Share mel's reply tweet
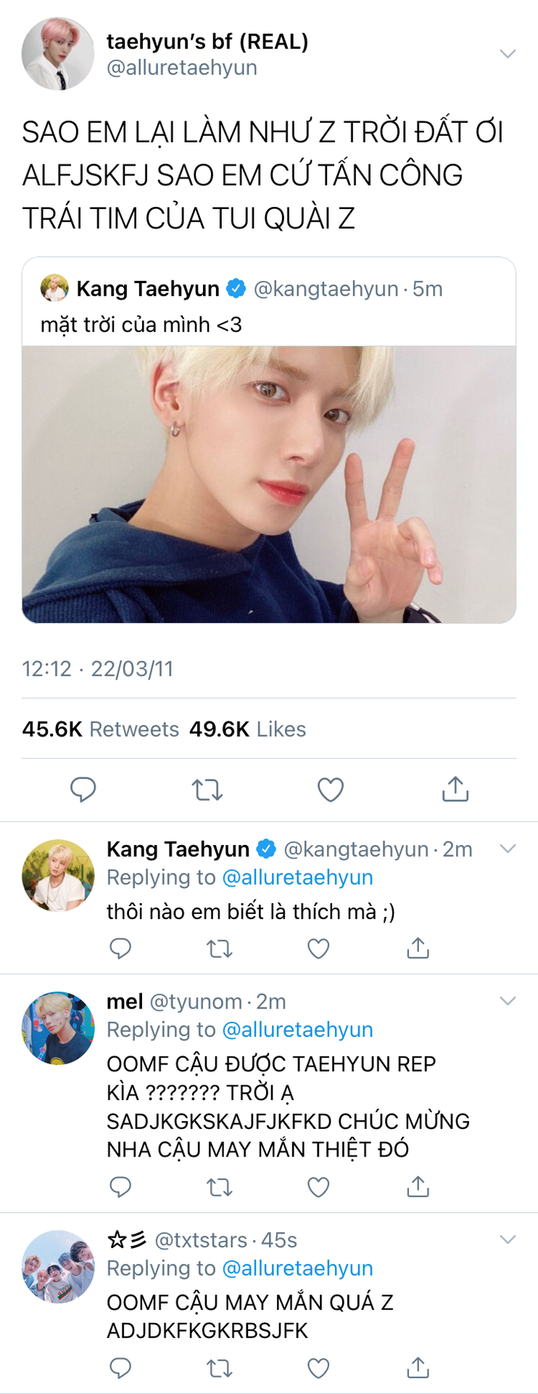This screenshot has width=538, height=1394. (x=418, y=1186)
